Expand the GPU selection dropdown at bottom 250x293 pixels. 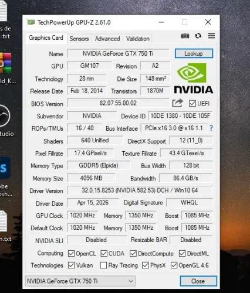tap(80, 281)
